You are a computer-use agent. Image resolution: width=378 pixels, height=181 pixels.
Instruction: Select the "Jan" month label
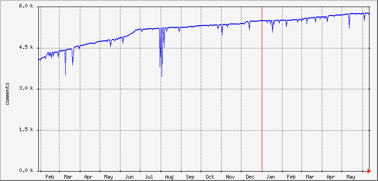(271, 177)
